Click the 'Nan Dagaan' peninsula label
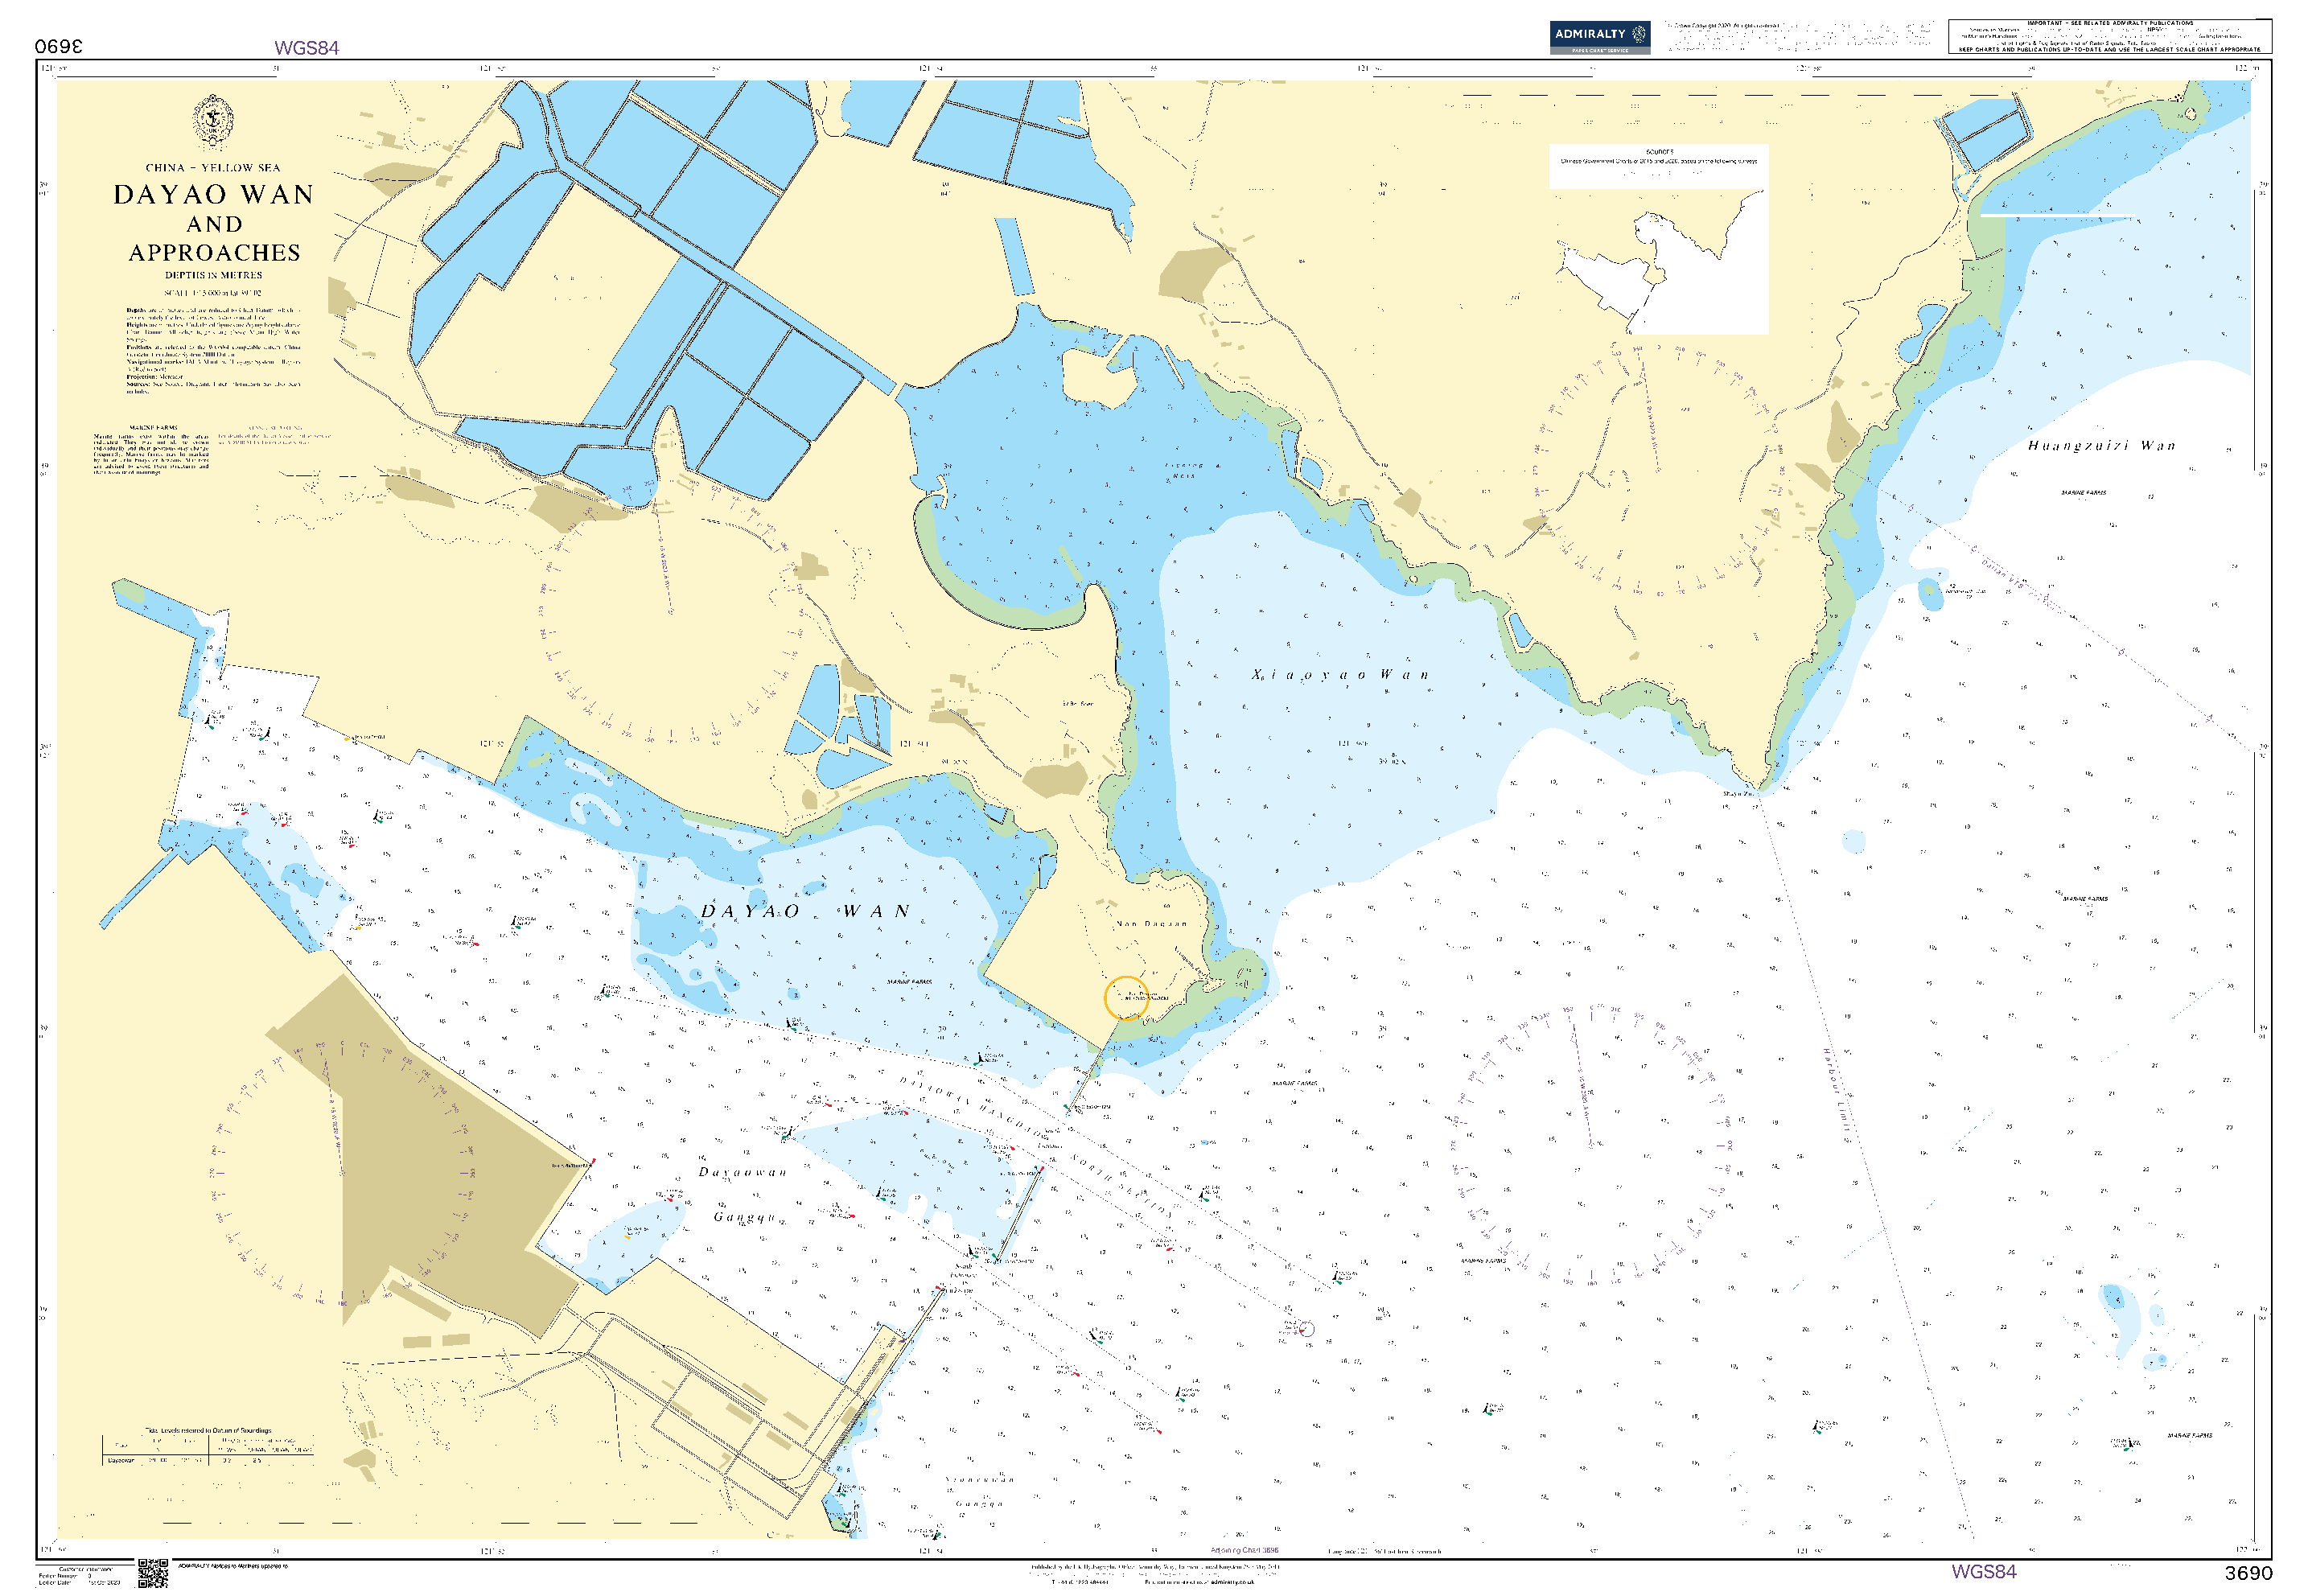The image size is (2308, 1596). coord(1151,924)
